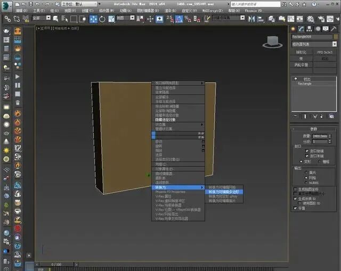Screen dimensions: 341x271
Task: Click Configure Modifier Sets icon
Action: pyautogui.click(x=331, y=117)
